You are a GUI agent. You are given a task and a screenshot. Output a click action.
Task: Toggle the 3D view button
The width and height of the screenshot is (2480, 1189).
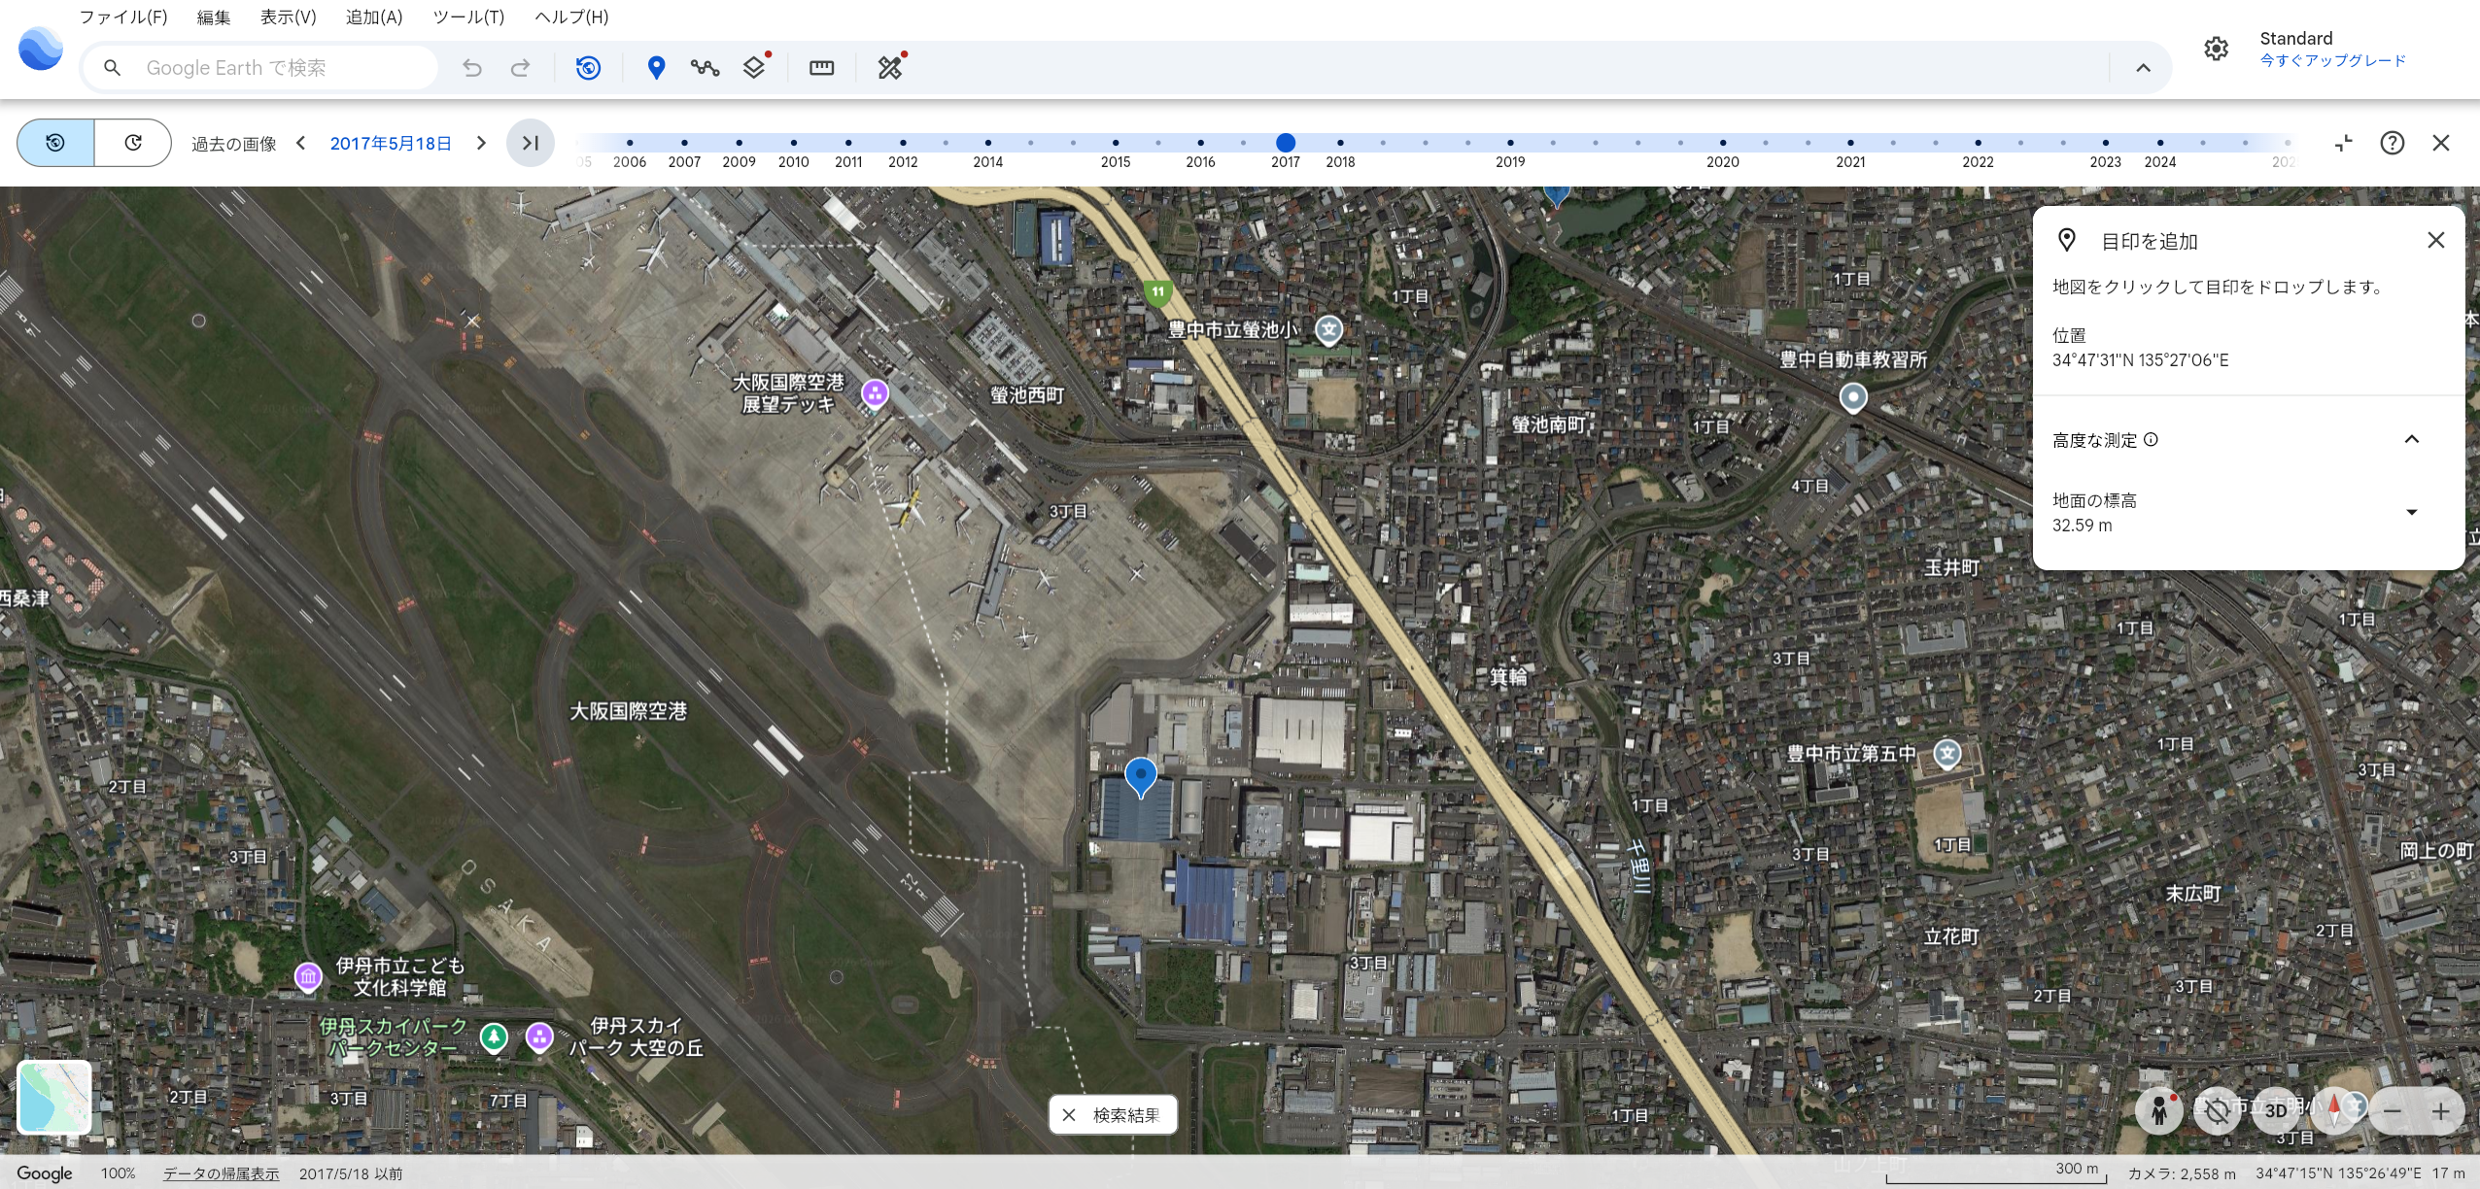point(2276,1110)
